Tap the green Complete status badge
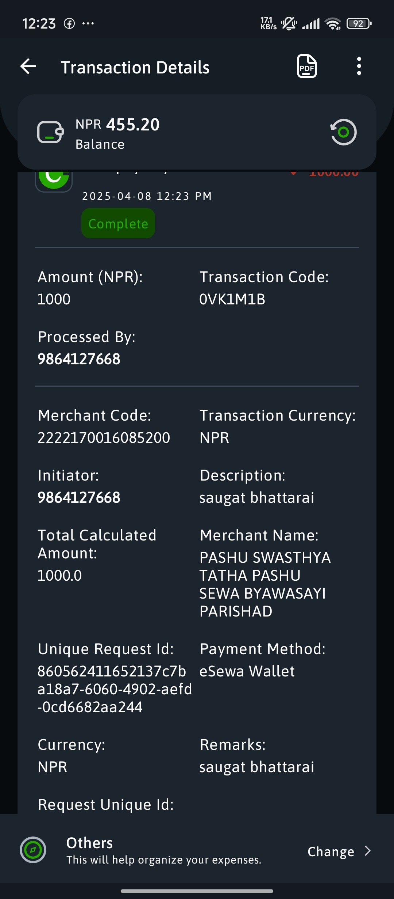The height and width of the screenshot is (899, 394). pos(118,223)
